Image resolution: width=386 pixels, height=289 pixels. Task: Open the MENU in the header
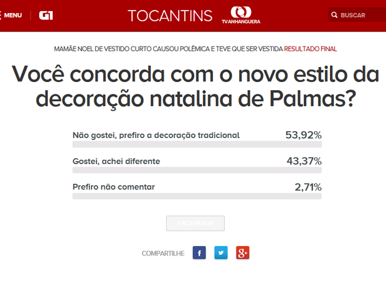tap(12, 15)
